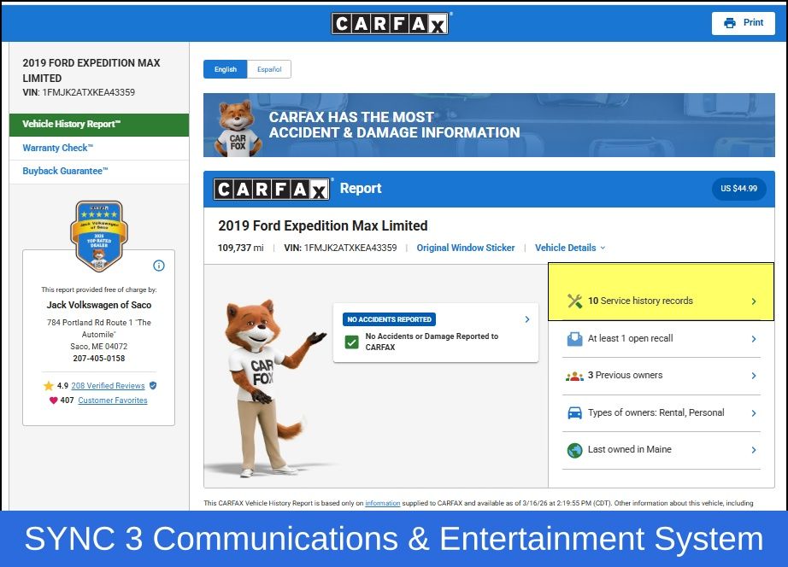Expand the Vehicle Details dropdown
The image size is (788, 567).
coord(570,248)
